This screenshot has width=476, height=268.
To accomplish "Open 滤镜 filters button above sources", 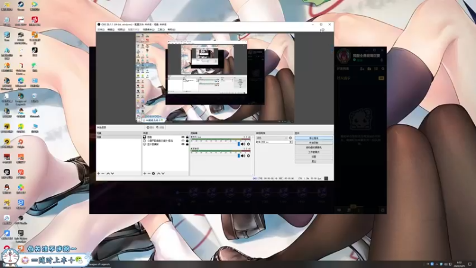I will (160, 127).
